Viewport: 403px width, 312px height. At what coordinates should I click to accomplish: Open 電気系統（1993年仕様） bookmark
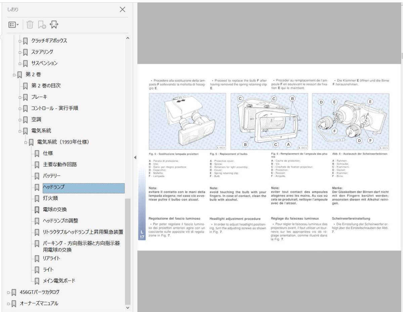63,142
